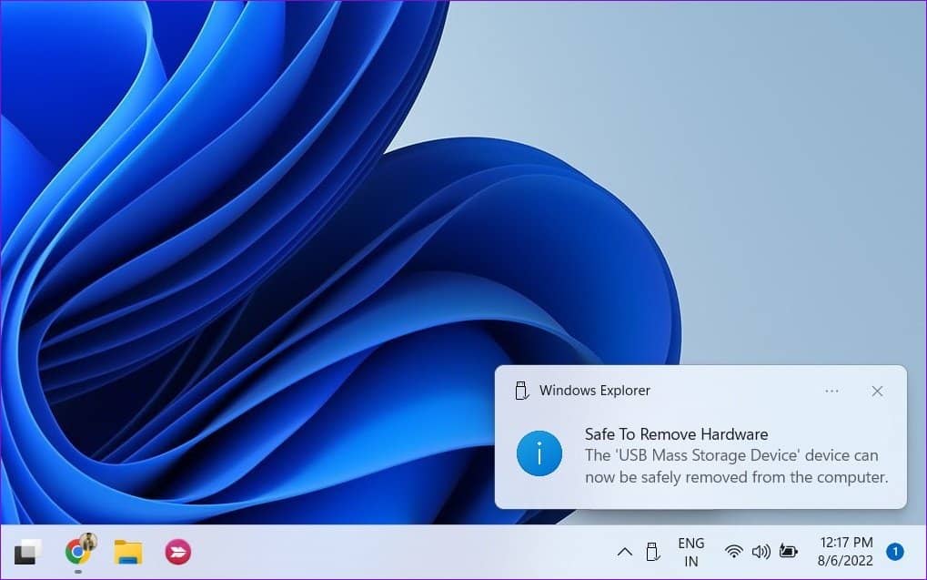Viewport: 927px width, 580px height.
Task: Open the Start menu
Action: click(x=27, y=552)
